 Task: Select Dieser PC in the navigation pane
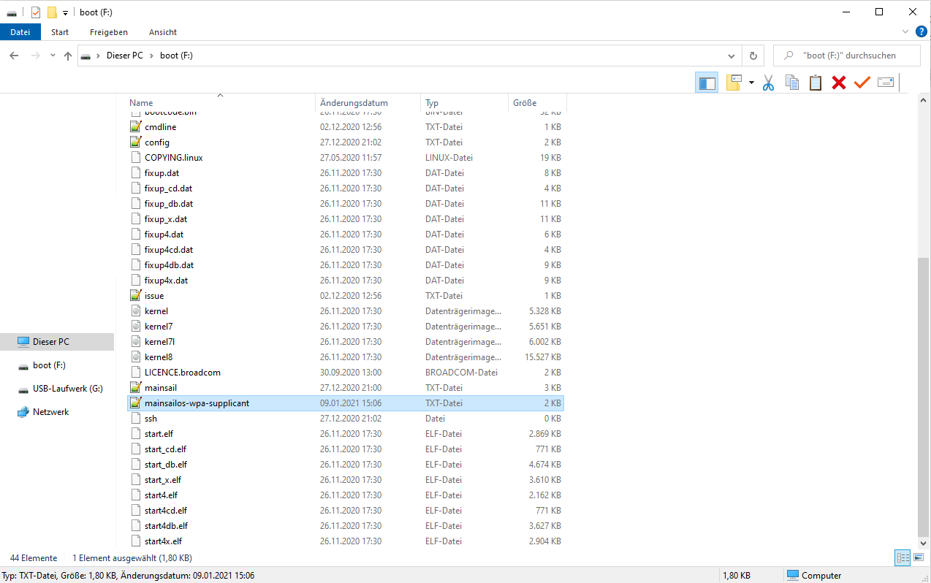(x=57, y=342)
